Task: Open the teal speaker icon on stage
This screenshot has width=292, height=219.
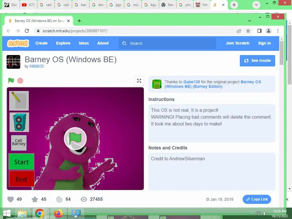Action: coord(19,122)
